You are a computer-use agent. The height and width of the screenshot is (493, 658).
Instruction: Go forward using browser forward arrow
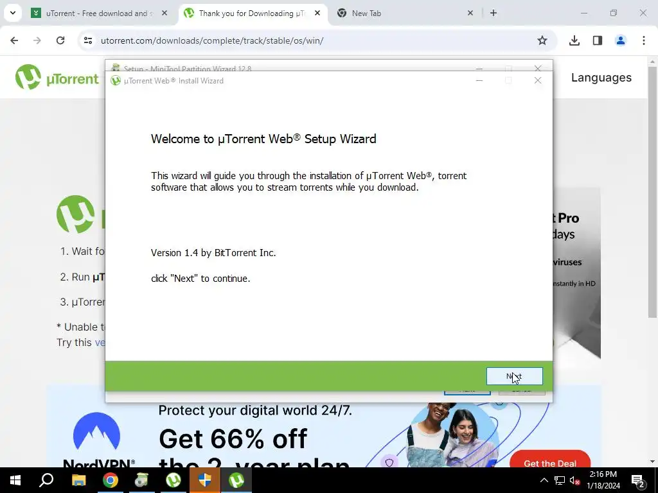point(37,40)
